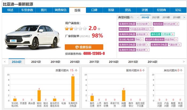187x110 pixels.
Task: Select 2021款 in lower year bar
Action: coord(36,62)
